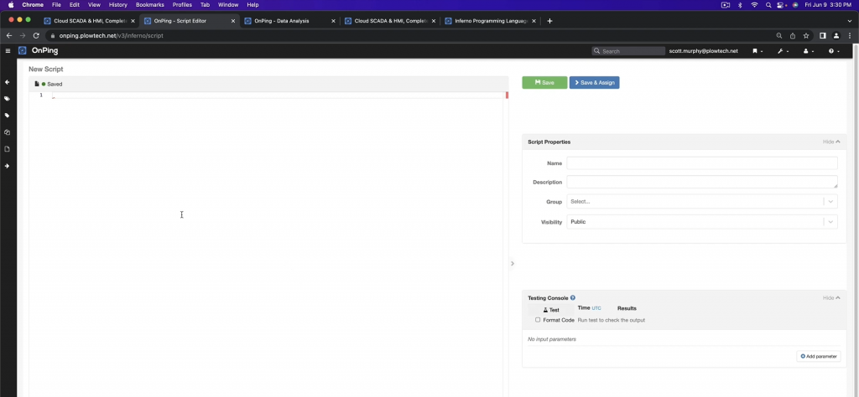The image size is (859, 397).
Task: Click the green Save button
Action: (x=544, y=83)
